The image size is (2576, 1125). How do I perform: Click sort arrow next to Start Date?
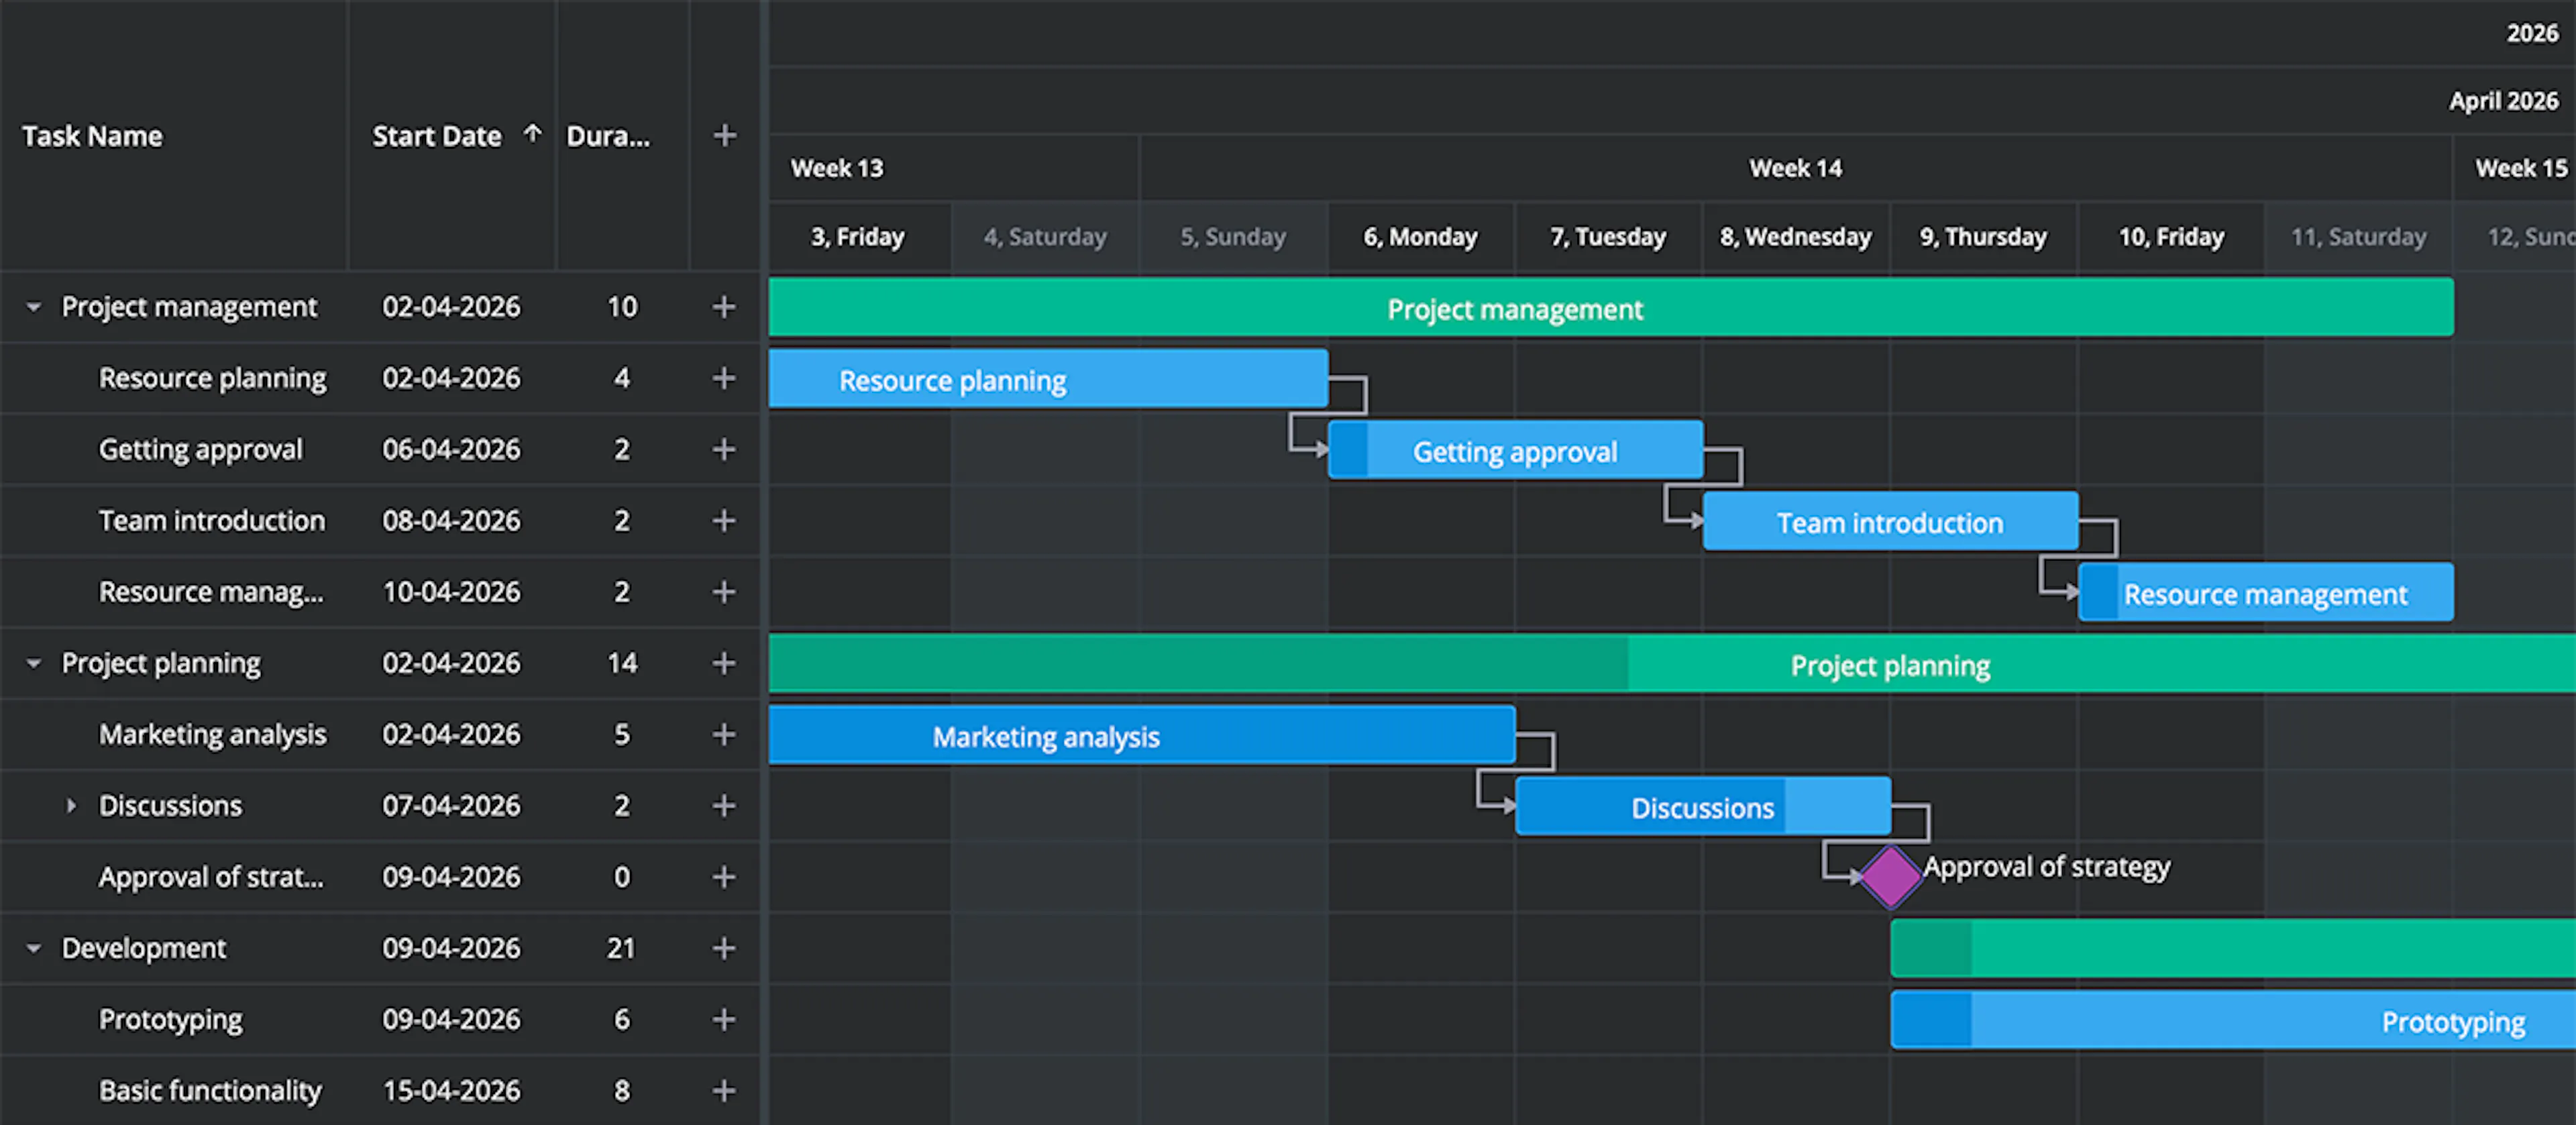point(532,133)
